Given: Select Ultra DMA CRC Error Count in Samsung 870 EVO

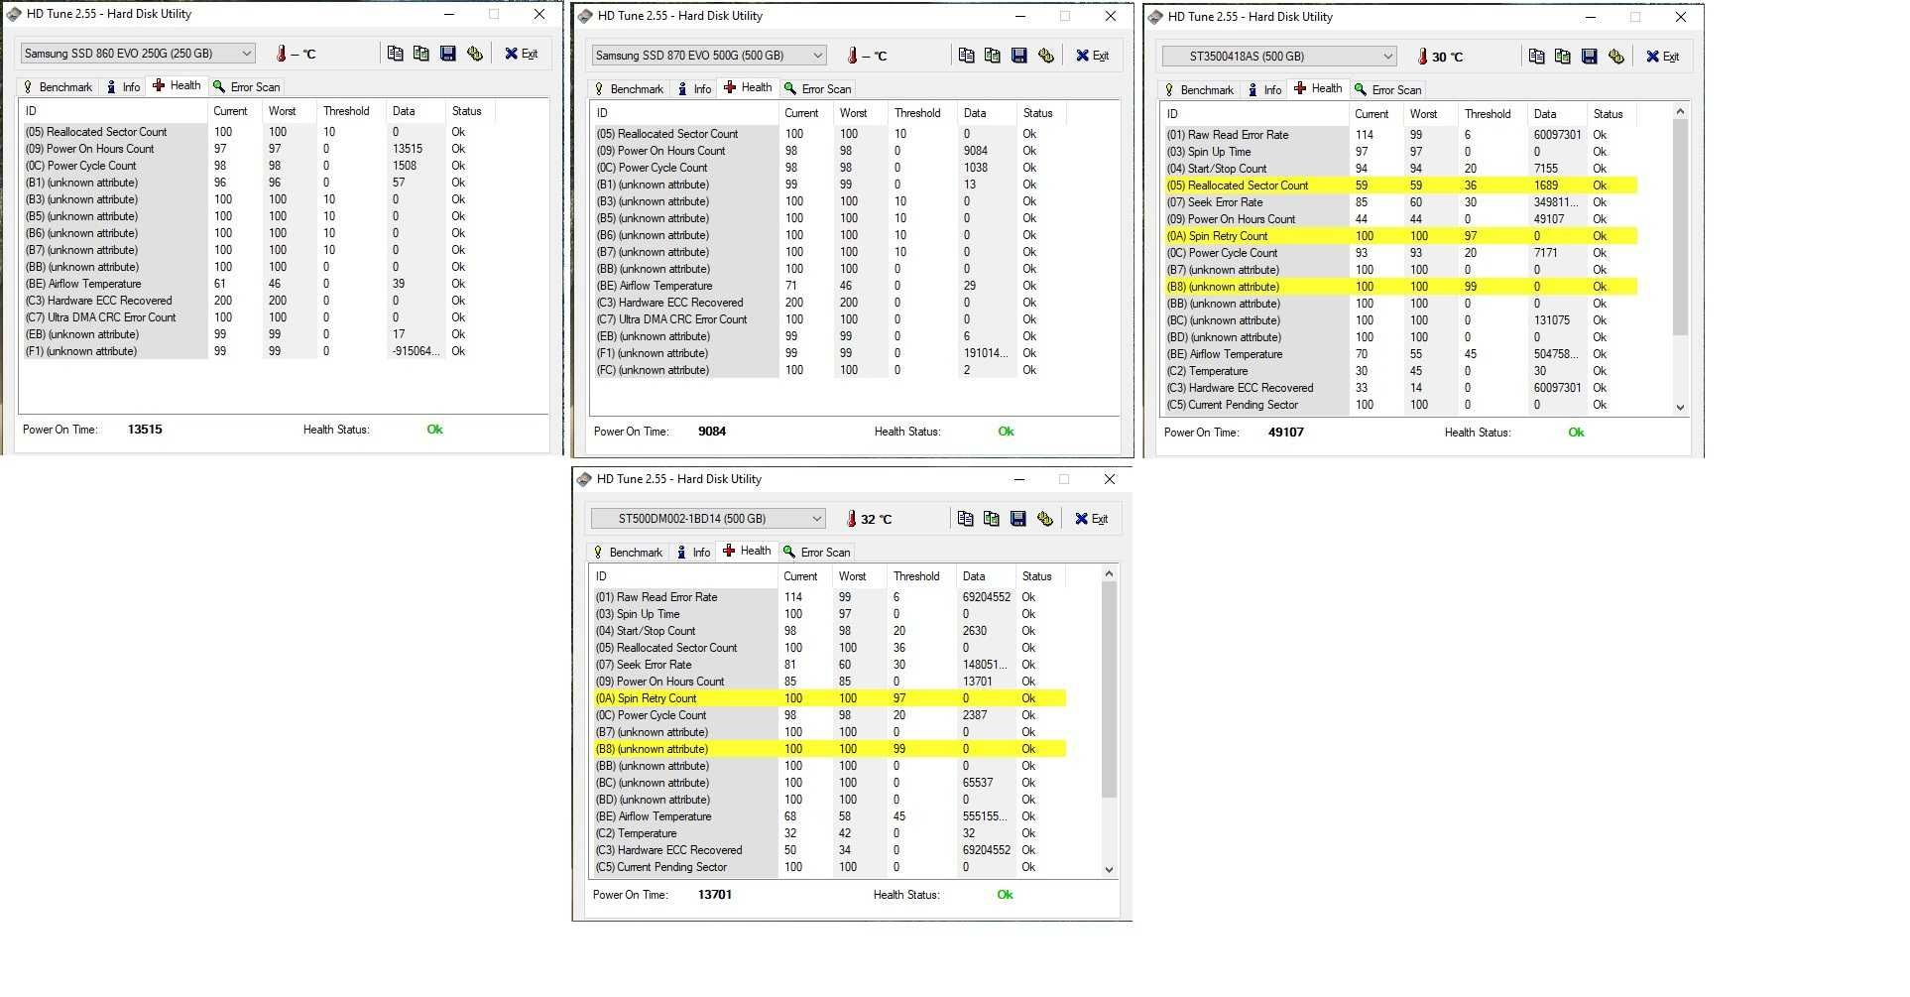Looking at the screenshot, I should (829, 319).
